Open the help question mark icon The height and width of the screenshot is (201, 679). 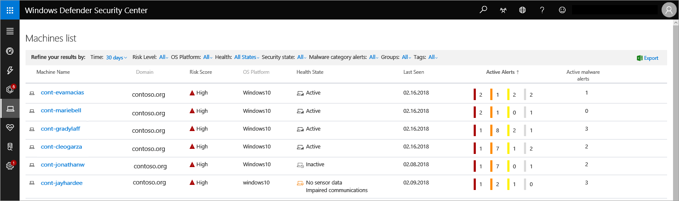542,10
